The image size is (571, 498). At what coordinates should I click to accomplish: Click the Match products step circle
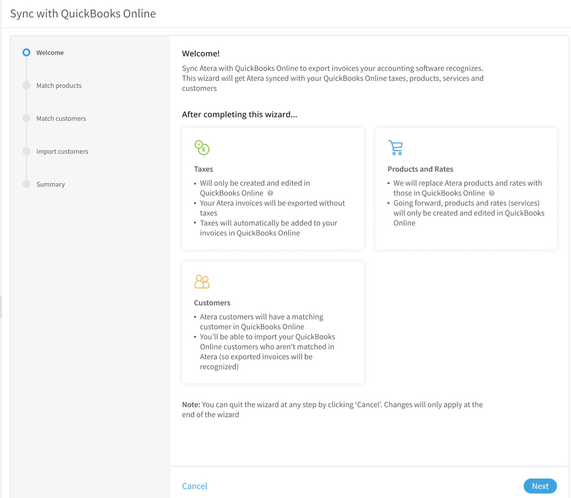pyautogui.click(x=26, y=85)
